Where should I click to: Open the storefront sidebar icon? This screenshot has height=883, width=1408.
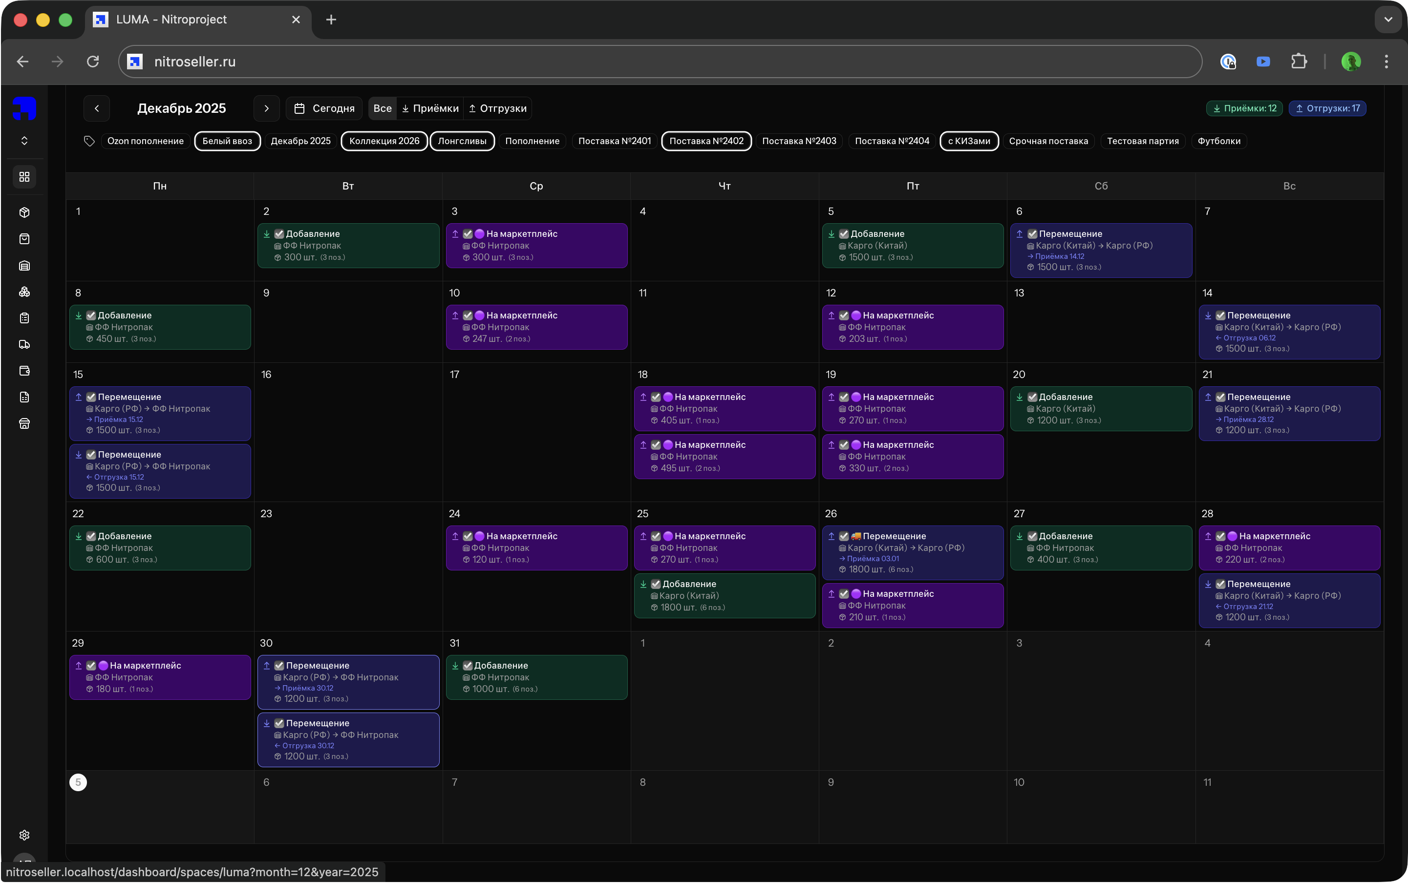[24, 424]
